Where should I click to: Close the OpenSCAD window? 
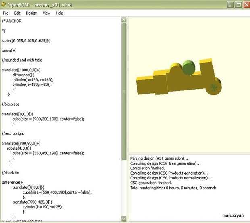tap(246, 5)
